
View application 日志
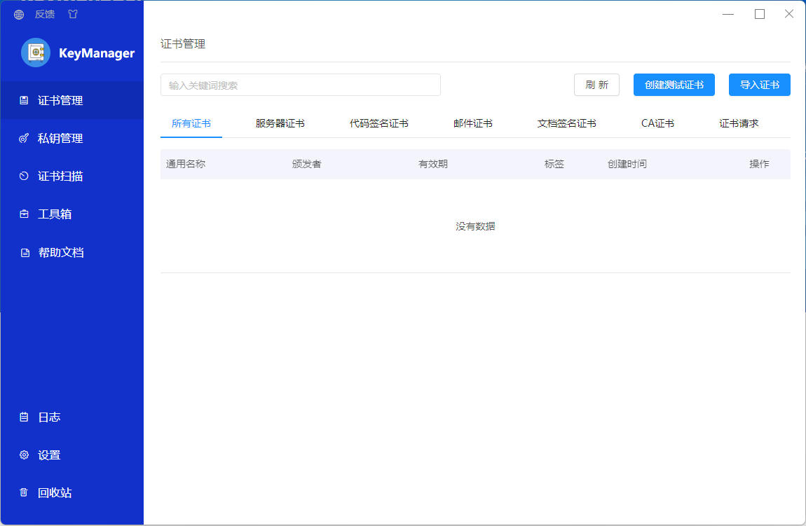click(49, 417)
